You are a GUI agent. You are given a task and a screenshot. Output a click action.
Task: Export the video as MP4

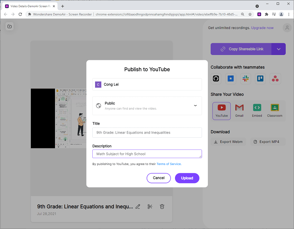click(x=268, y=142)
